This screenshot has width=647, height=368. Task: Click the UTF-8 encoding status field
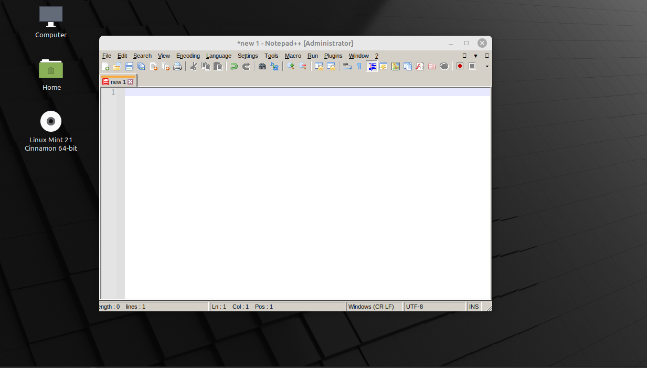click(434, 307)
